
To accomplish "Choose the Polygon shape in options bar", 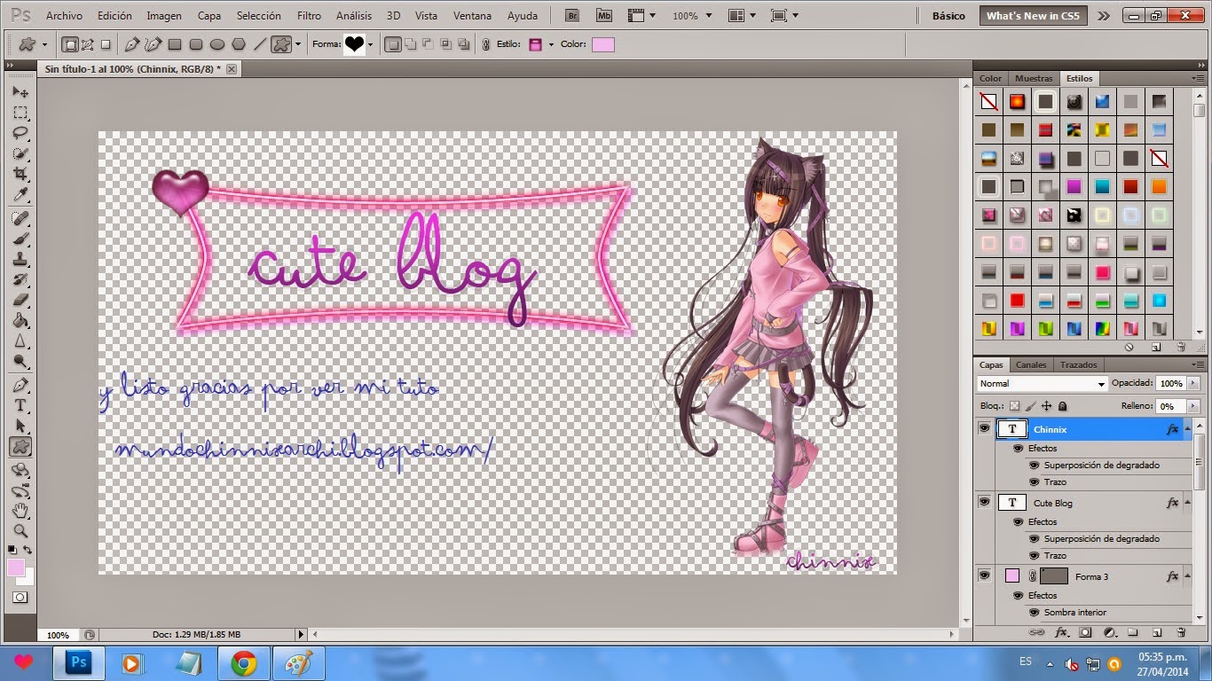I will 238,44.
